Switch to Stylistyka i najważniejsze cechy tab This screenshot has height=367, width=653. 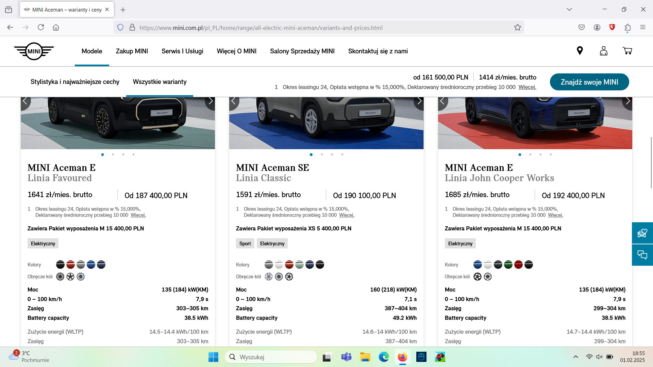coord(75,82)
